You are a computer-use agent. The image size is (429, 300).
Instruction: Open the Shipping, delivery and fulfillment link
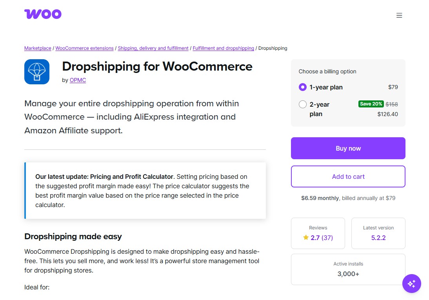coord(153,48)
